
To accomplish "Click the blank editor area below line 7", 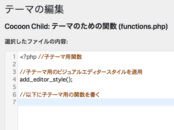I will pos(96,118).
